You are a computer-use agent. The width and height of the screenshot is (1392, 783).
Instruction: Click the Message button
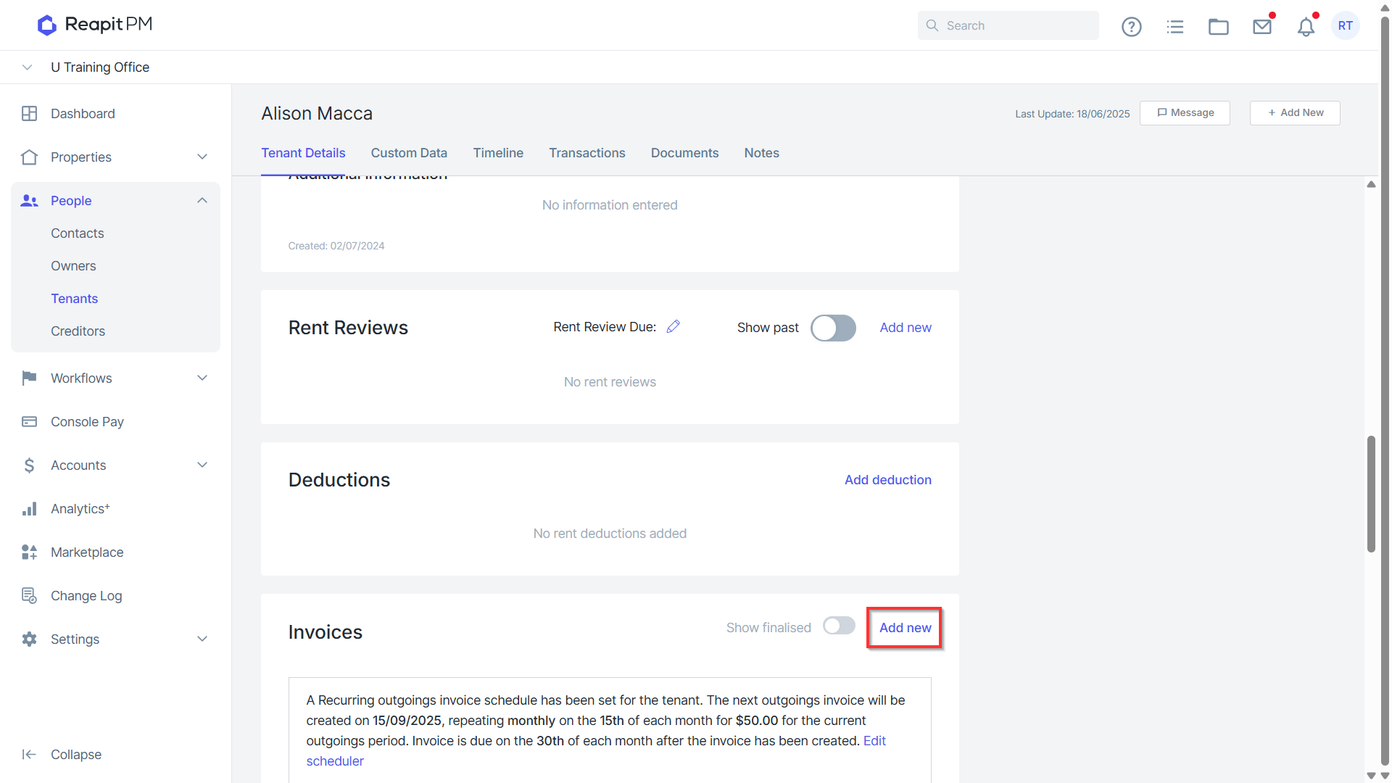point(1185,113)
